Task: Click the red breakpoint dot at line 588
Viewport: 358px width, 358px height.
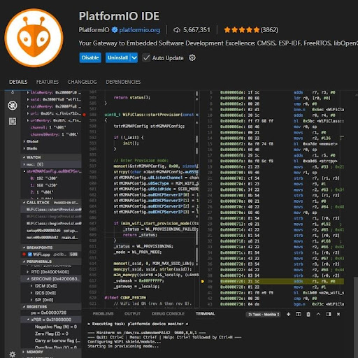Action: tap(85, 115)
